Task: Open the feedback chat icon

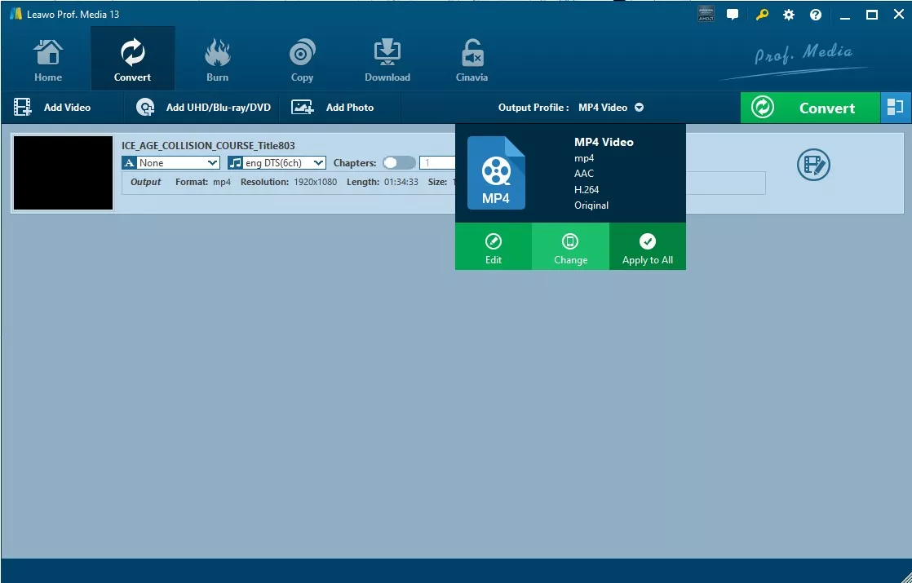Action: tap(733, 14)
